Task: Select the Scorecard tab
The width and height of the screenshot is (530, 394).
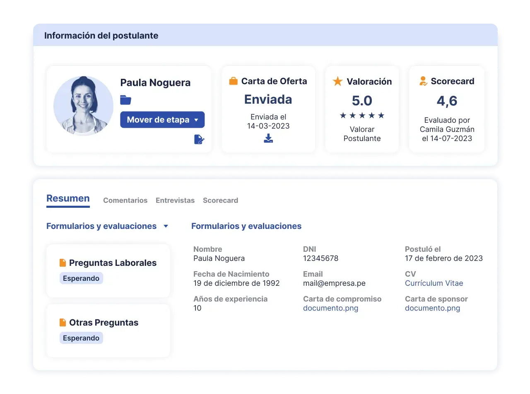Action: (220, 200)
